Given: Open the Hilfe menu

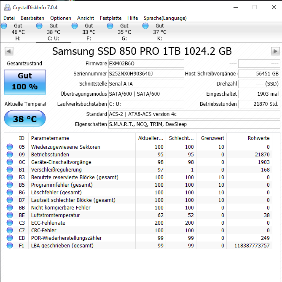Looking at the screenshot, I should [x=132, y=18].
